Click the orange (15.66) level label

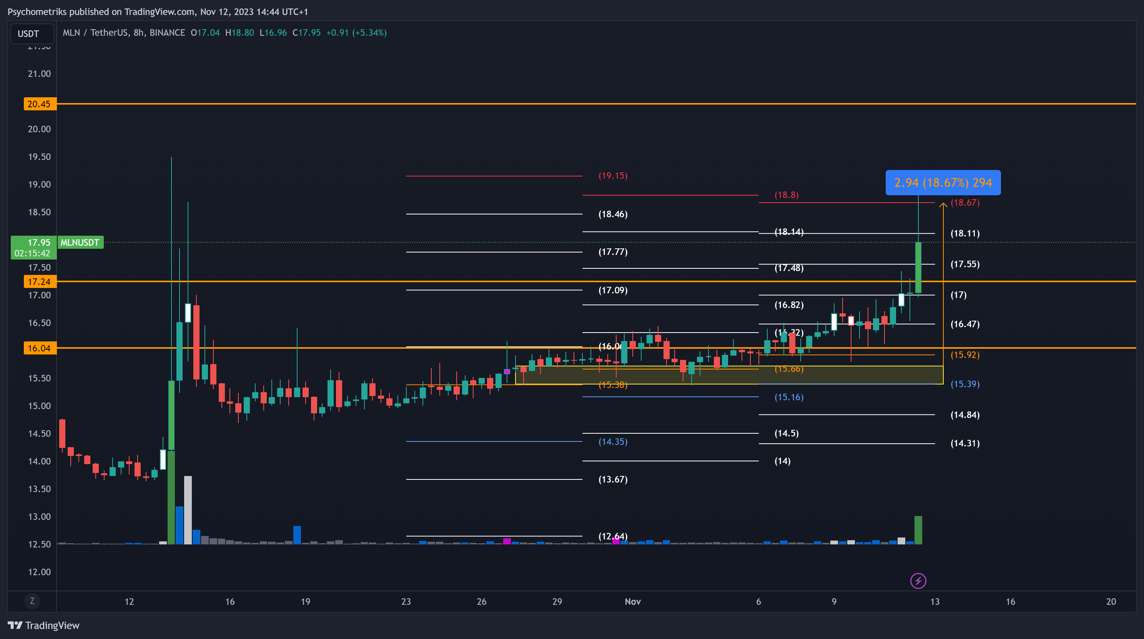789,369
